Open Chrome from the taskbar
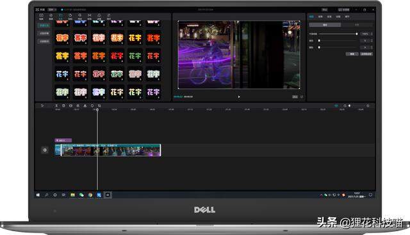410x235 pixels. pyautogui.click(x=90, y=195)
